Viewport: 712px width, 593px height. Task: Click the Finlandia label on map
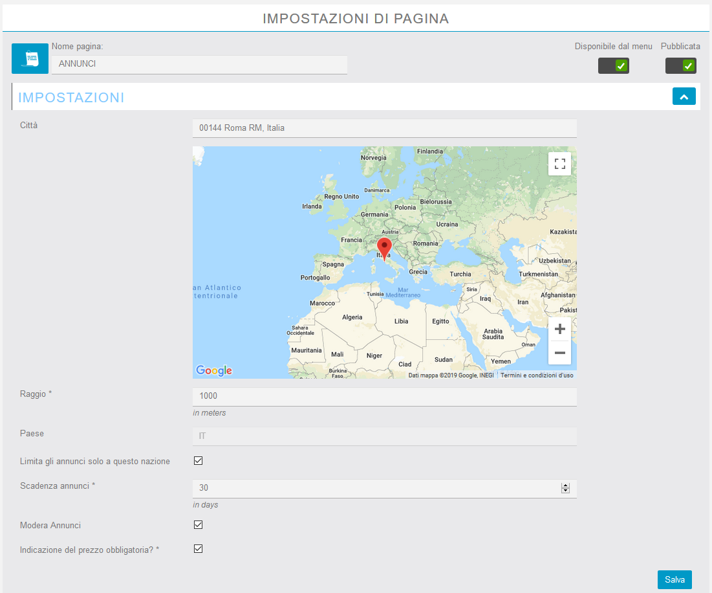point(430,151)
